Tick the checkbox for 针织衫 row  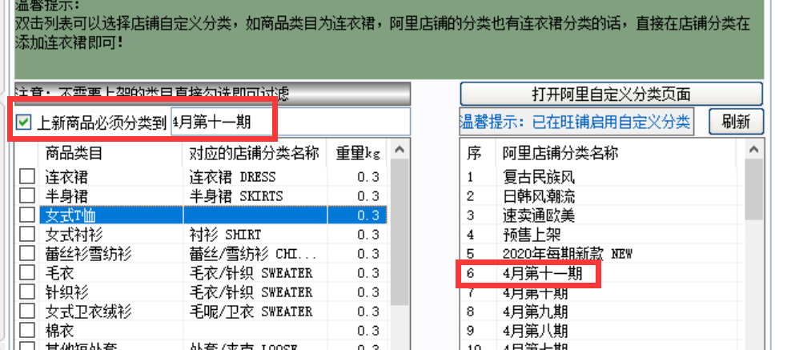click(27, 292)
